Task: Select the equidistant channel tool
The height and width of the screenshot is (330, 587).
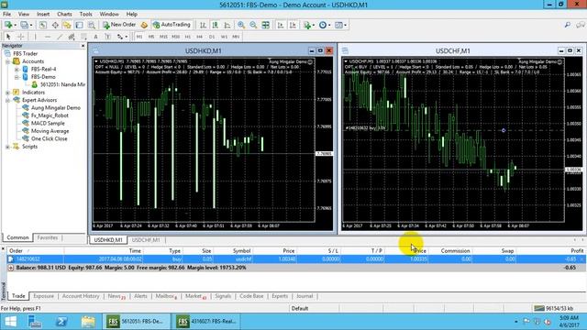Action: [72, 37]
